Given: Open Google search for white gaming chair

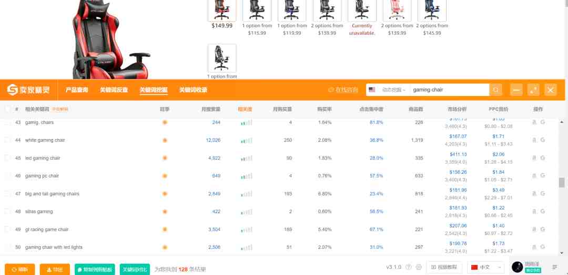Looking at the screenshot, I should (x=543, y=140).
